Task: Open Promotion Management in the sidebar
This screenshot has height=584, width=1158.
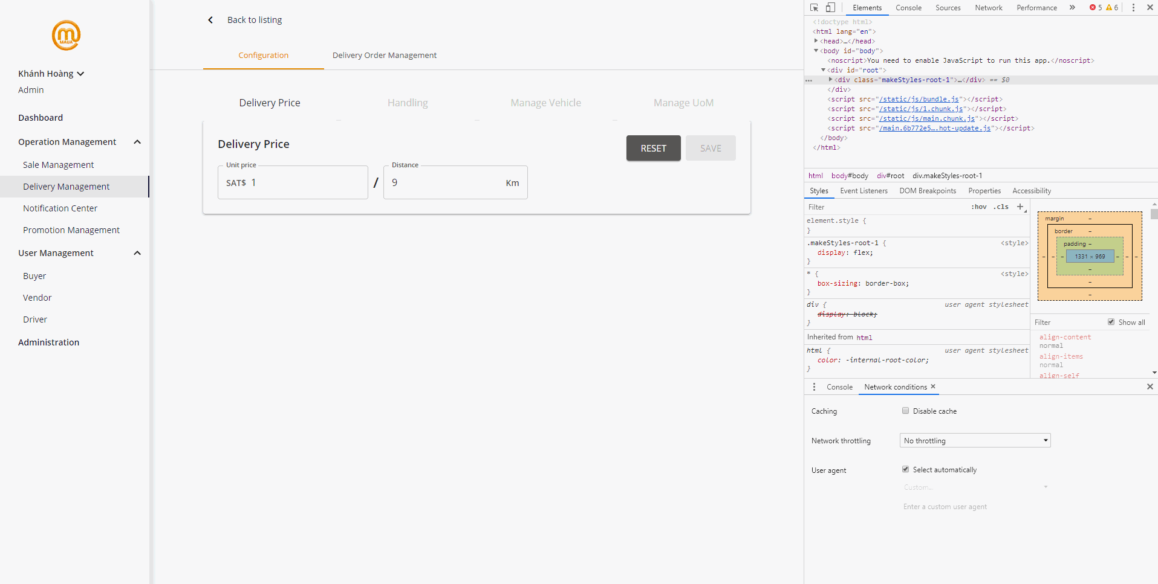Action: 71,230
